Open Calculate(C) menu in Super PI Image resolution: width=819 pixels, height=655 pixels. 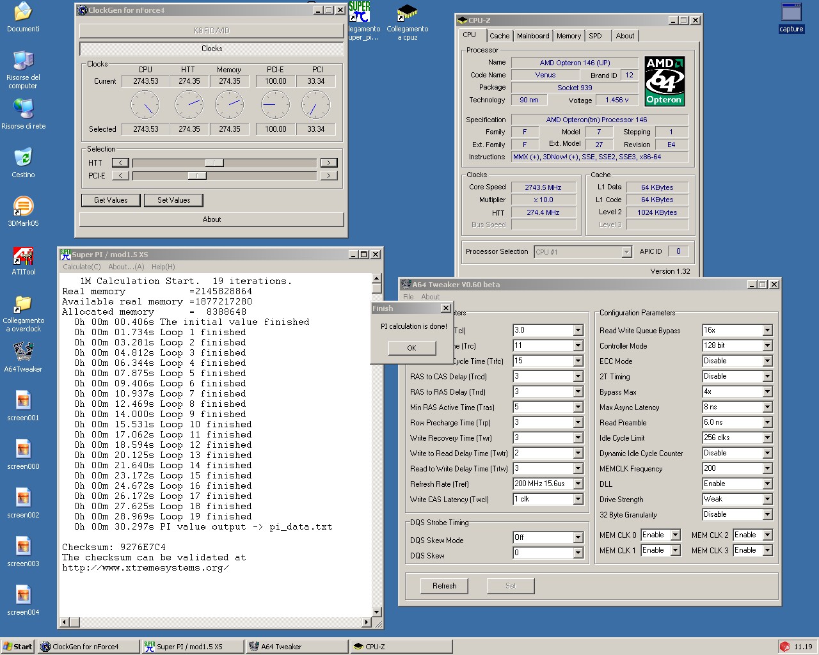[82, 267]
